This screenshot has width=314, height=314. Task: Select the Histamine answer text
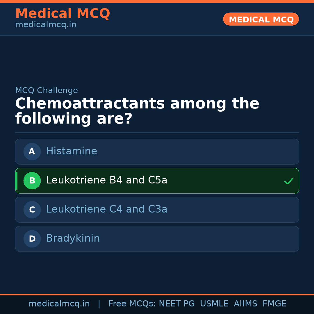coord(72,151)
